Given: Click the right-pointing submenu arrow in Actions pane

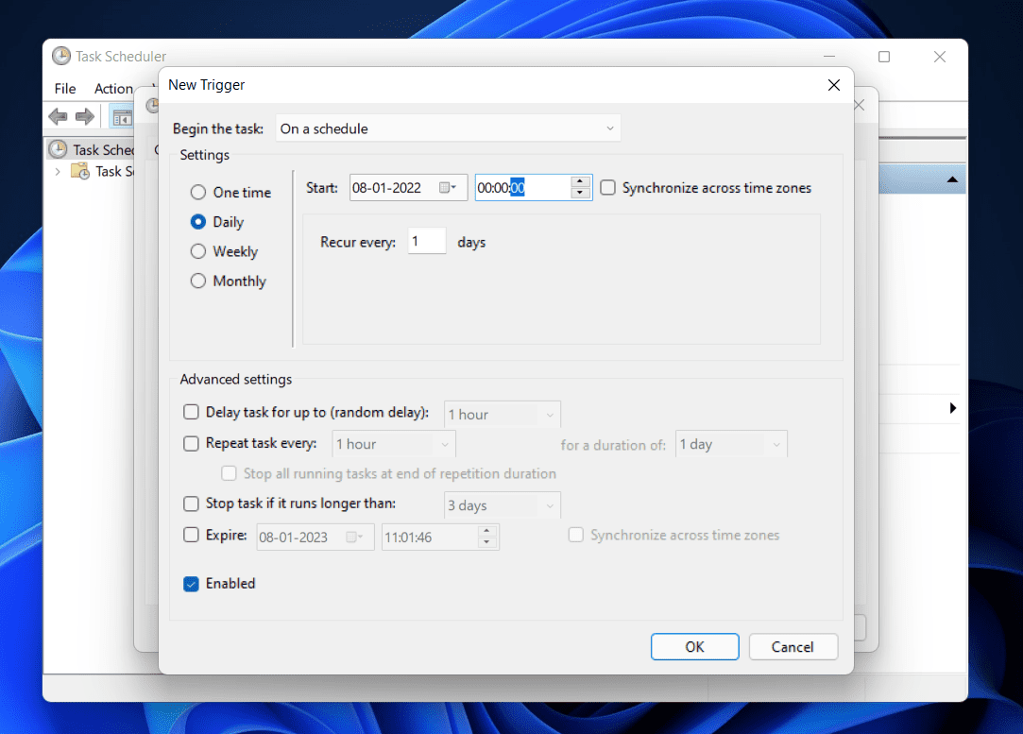Looking at the screenshot, I should click(x=953, y=408).
